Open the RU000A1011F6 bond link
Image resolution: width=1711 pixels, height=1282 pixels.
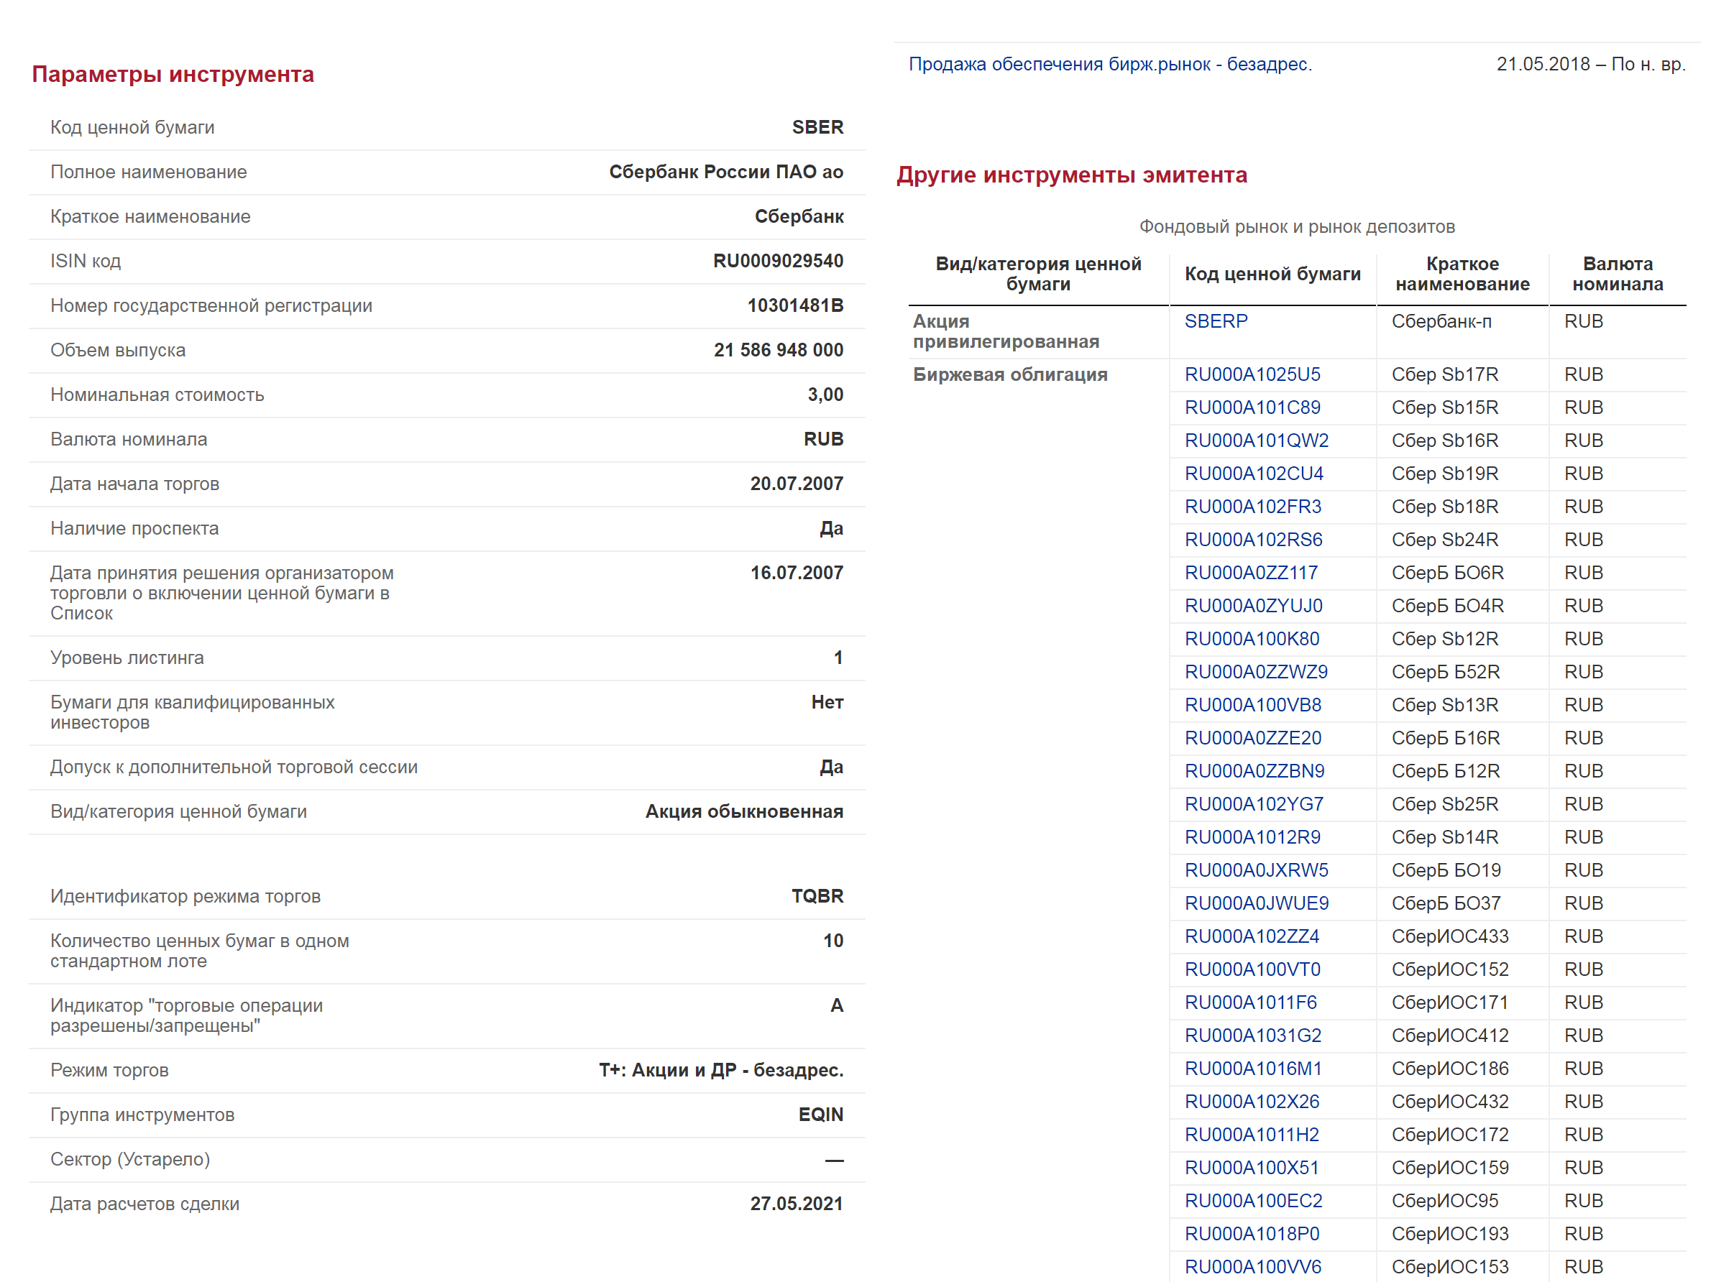click(x=1250, y=1002)
